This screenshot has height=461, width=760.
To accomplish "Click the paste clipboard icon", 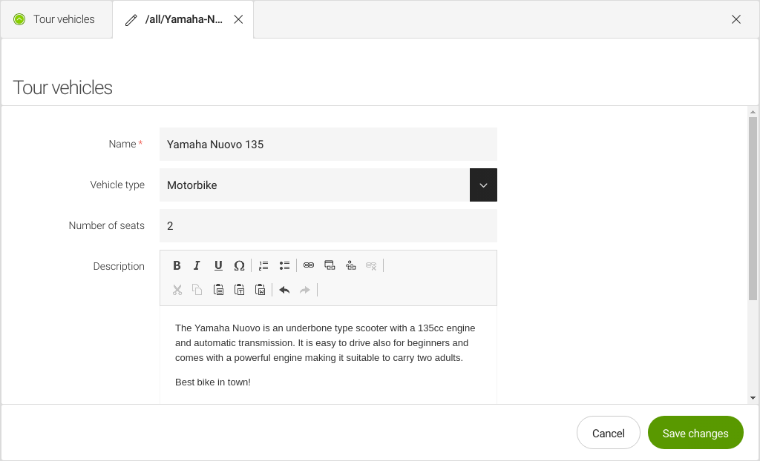I will (218, 290).
